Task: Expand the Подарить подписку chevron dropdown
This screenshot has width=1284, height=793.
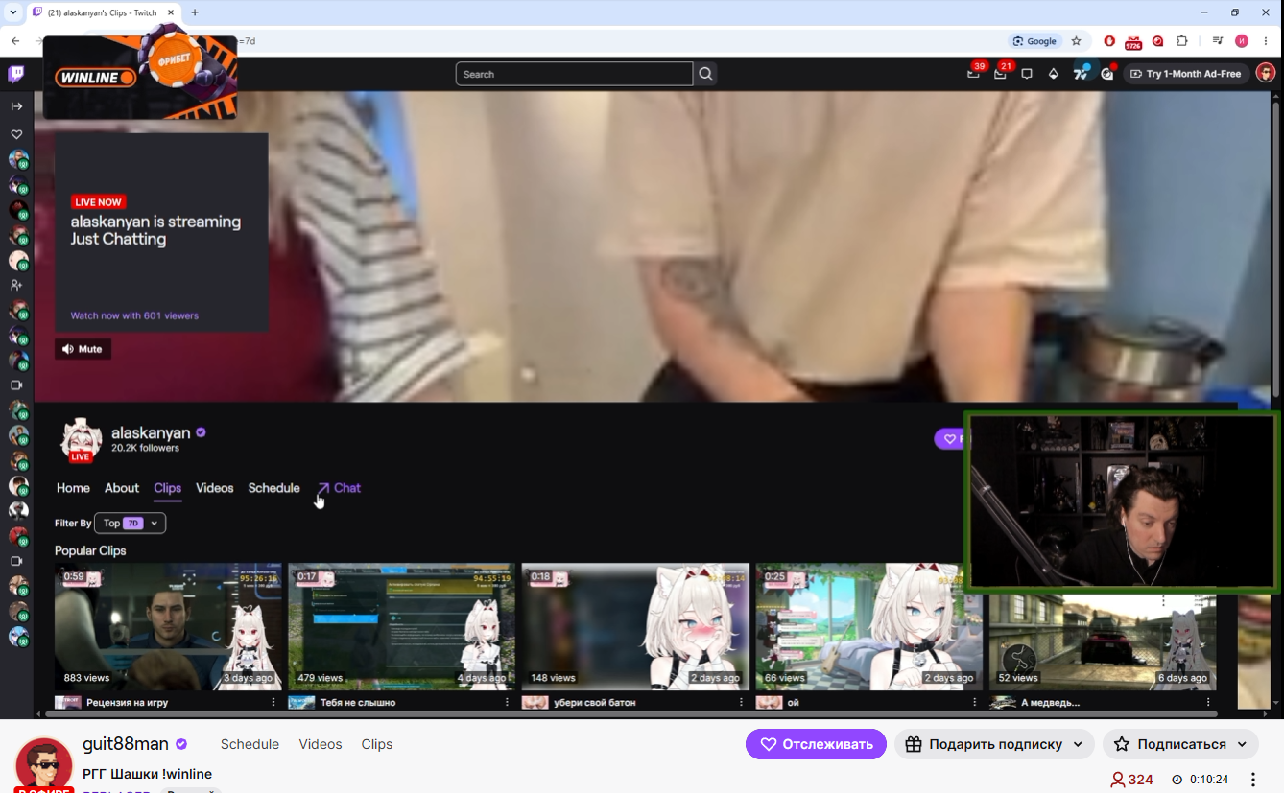Action: 1079,744
